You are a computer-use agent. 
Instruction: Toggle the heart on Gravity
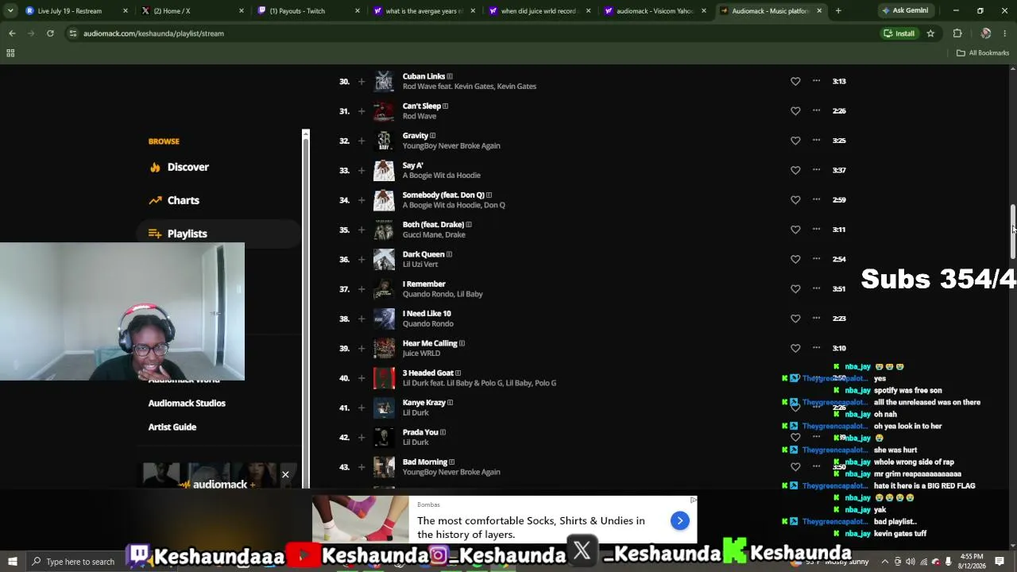tap(795, 141)
